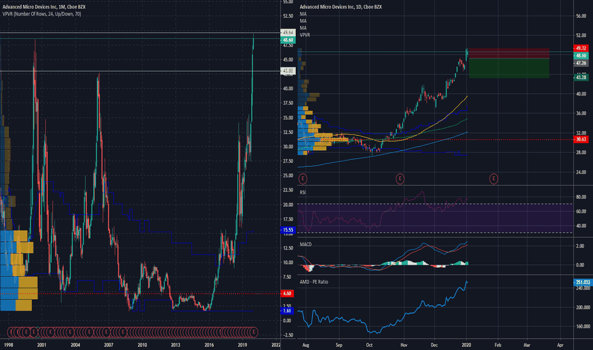Click the red 30.63 price label on daily axis

(581, 139)
